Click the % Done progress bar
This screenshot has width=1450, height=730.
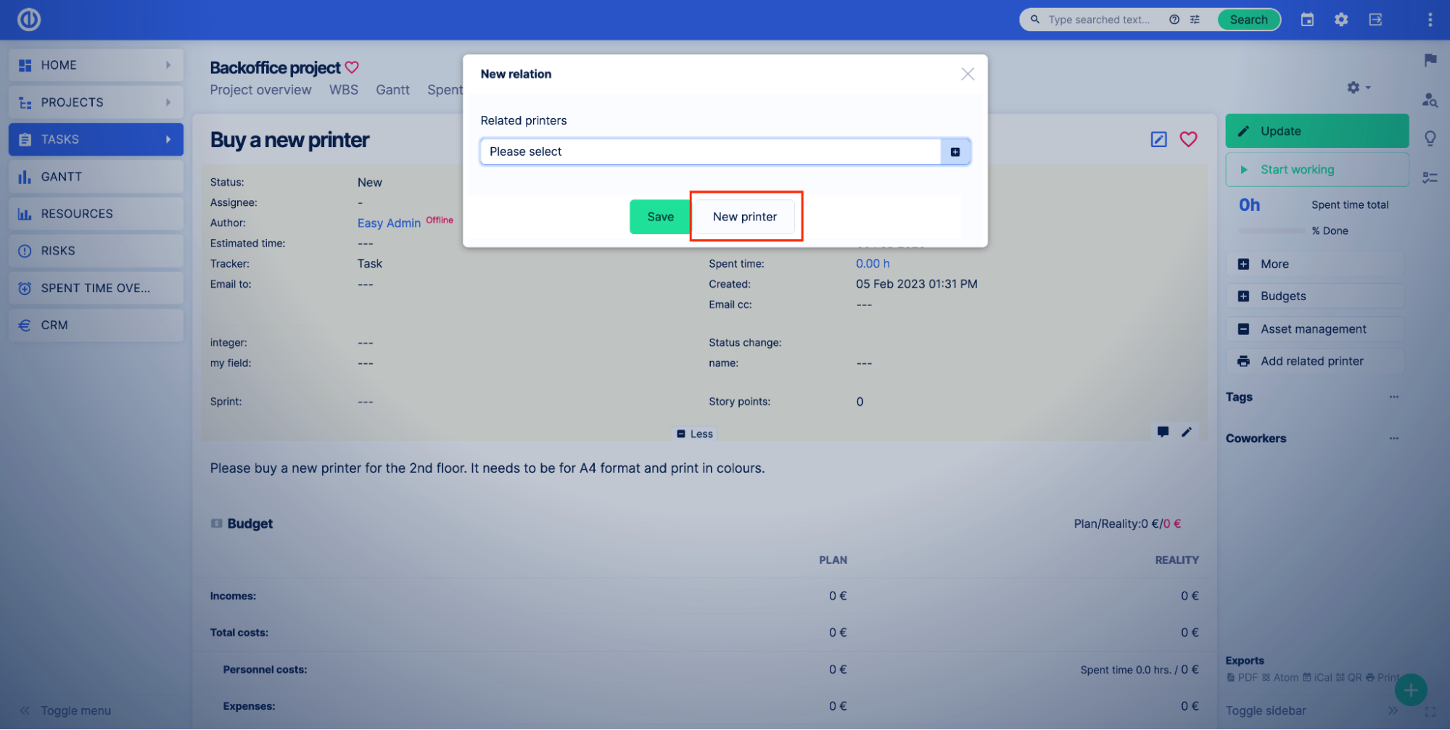coord(1272,231)
